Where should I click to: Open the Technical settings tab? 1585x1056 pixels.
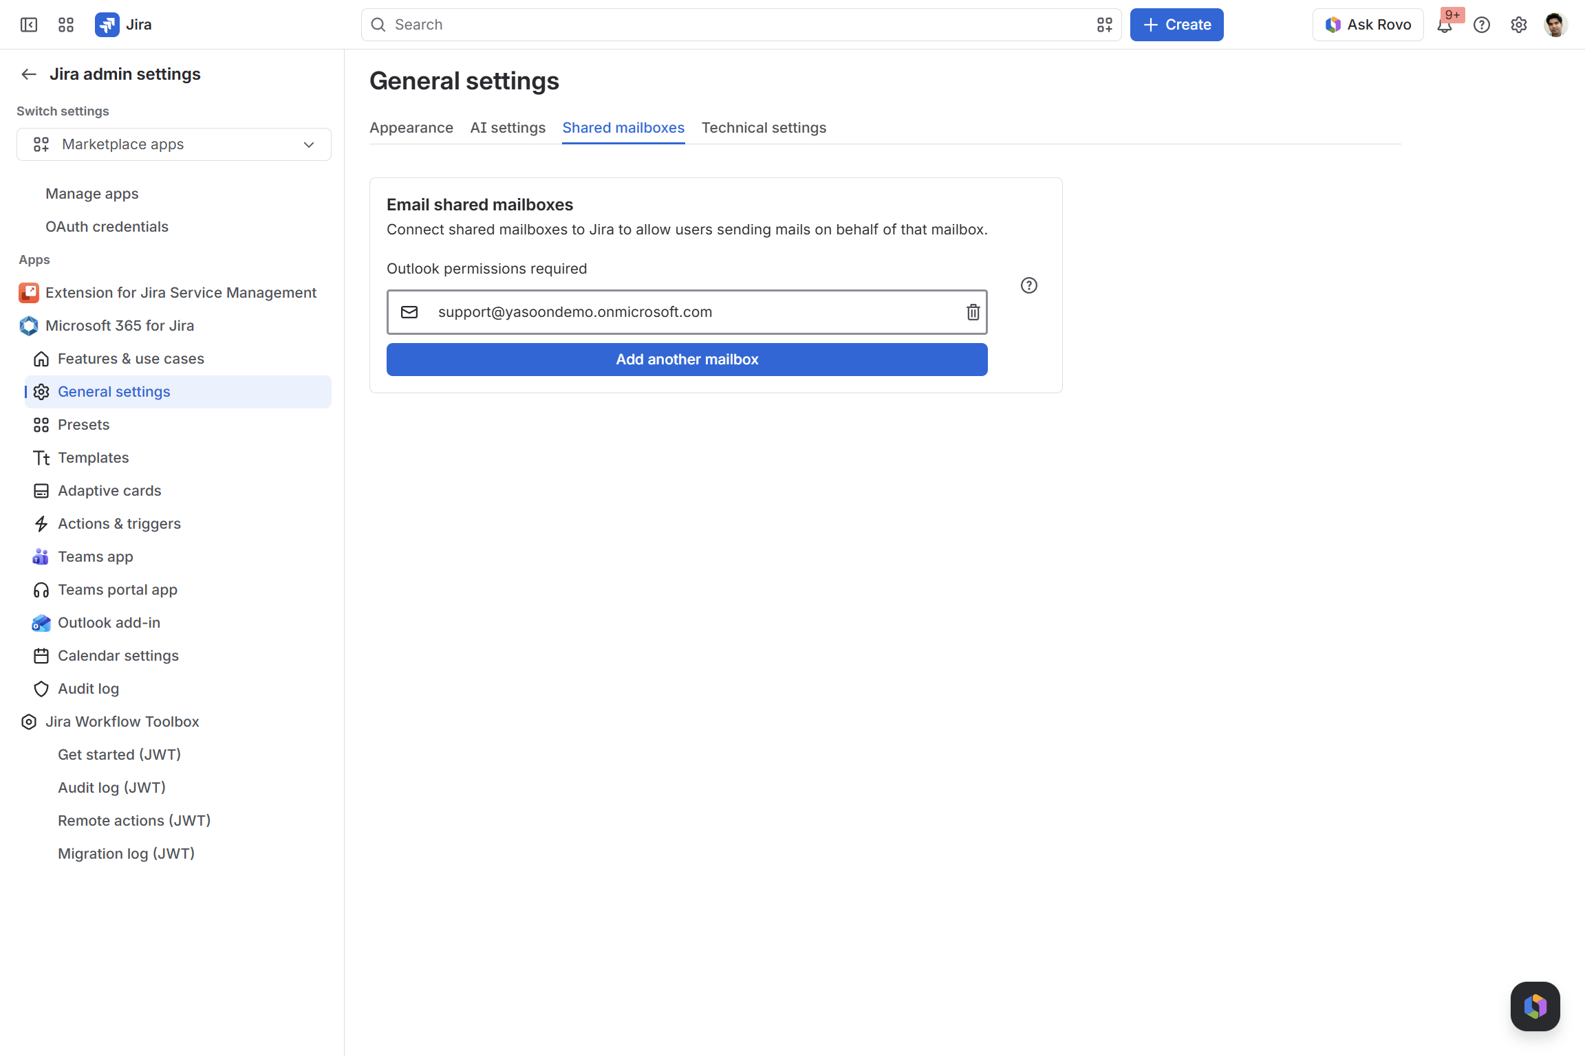[764, 128]
